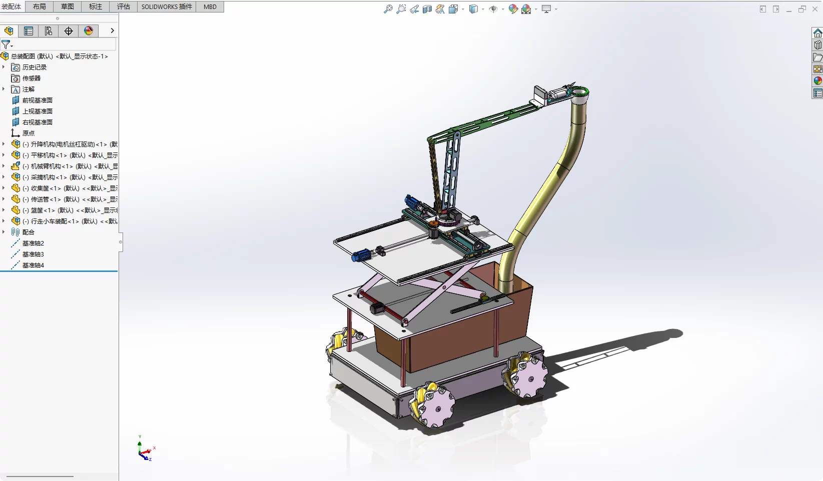Open the PropertyManager tab icon
Screen dimensions: 823x481
pos(29,30)
